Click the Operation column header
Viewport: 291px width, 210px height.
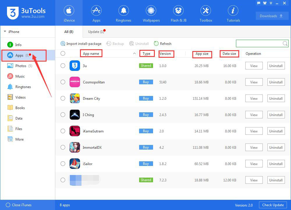coord(253,54)
